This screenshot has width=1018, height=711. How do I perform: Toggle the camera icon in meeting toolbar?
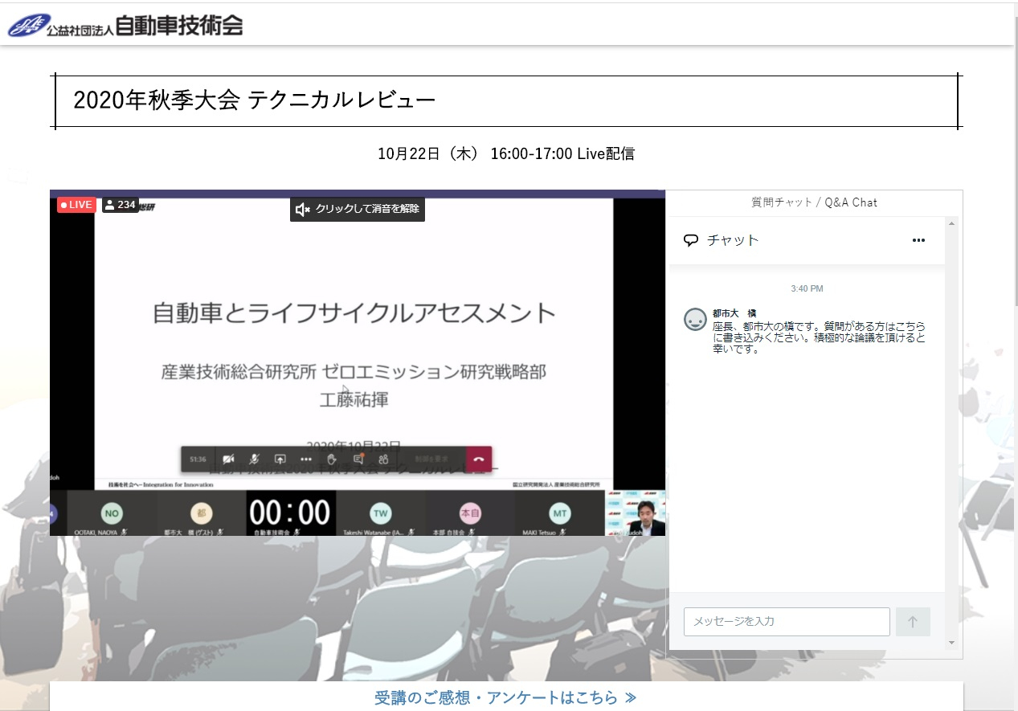pyautogui.click(x=228, y=459)
